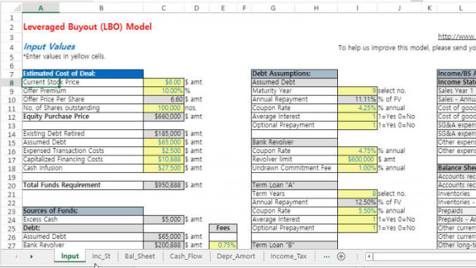
Task: Click the next sheet navigation arrow
Action: coord(31,256)
